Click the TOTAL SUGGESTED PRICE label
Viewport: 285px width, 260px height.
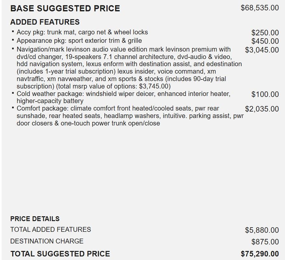click(60, 254)
